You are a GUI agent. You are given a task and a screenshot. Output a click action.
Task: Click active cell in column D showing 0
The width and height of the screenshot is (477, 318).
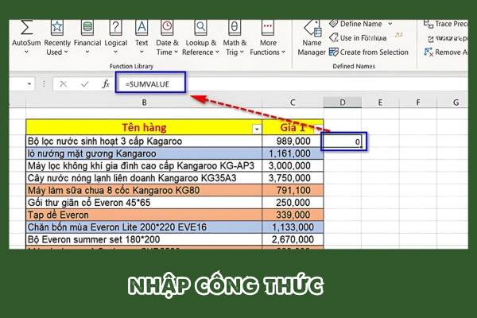(343, 142)
